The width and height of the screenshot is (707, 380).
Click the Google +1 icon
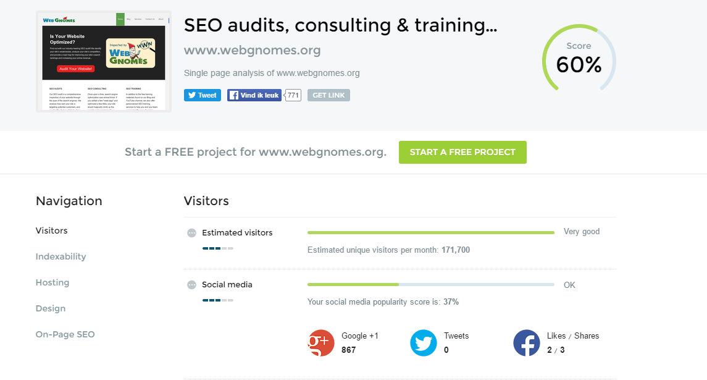[321, 343]
